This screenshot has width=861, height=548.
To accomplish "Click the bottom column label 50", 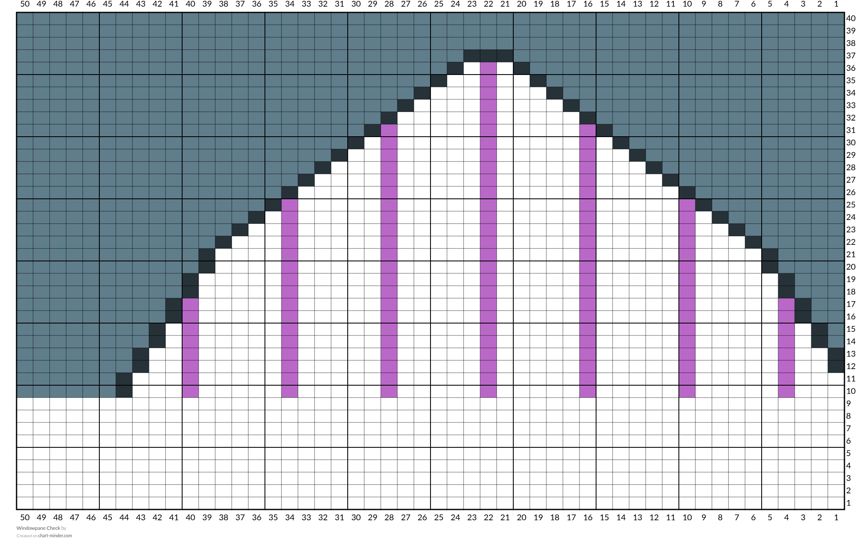I will (x=25, y=517).
